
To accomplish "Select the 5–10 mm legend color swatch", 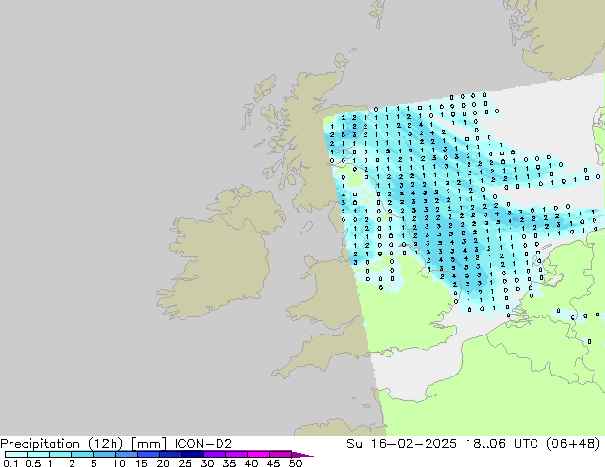I will [x=104, y=455].
